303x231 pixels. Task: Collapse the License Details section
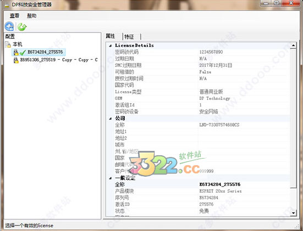click(111, 46)
